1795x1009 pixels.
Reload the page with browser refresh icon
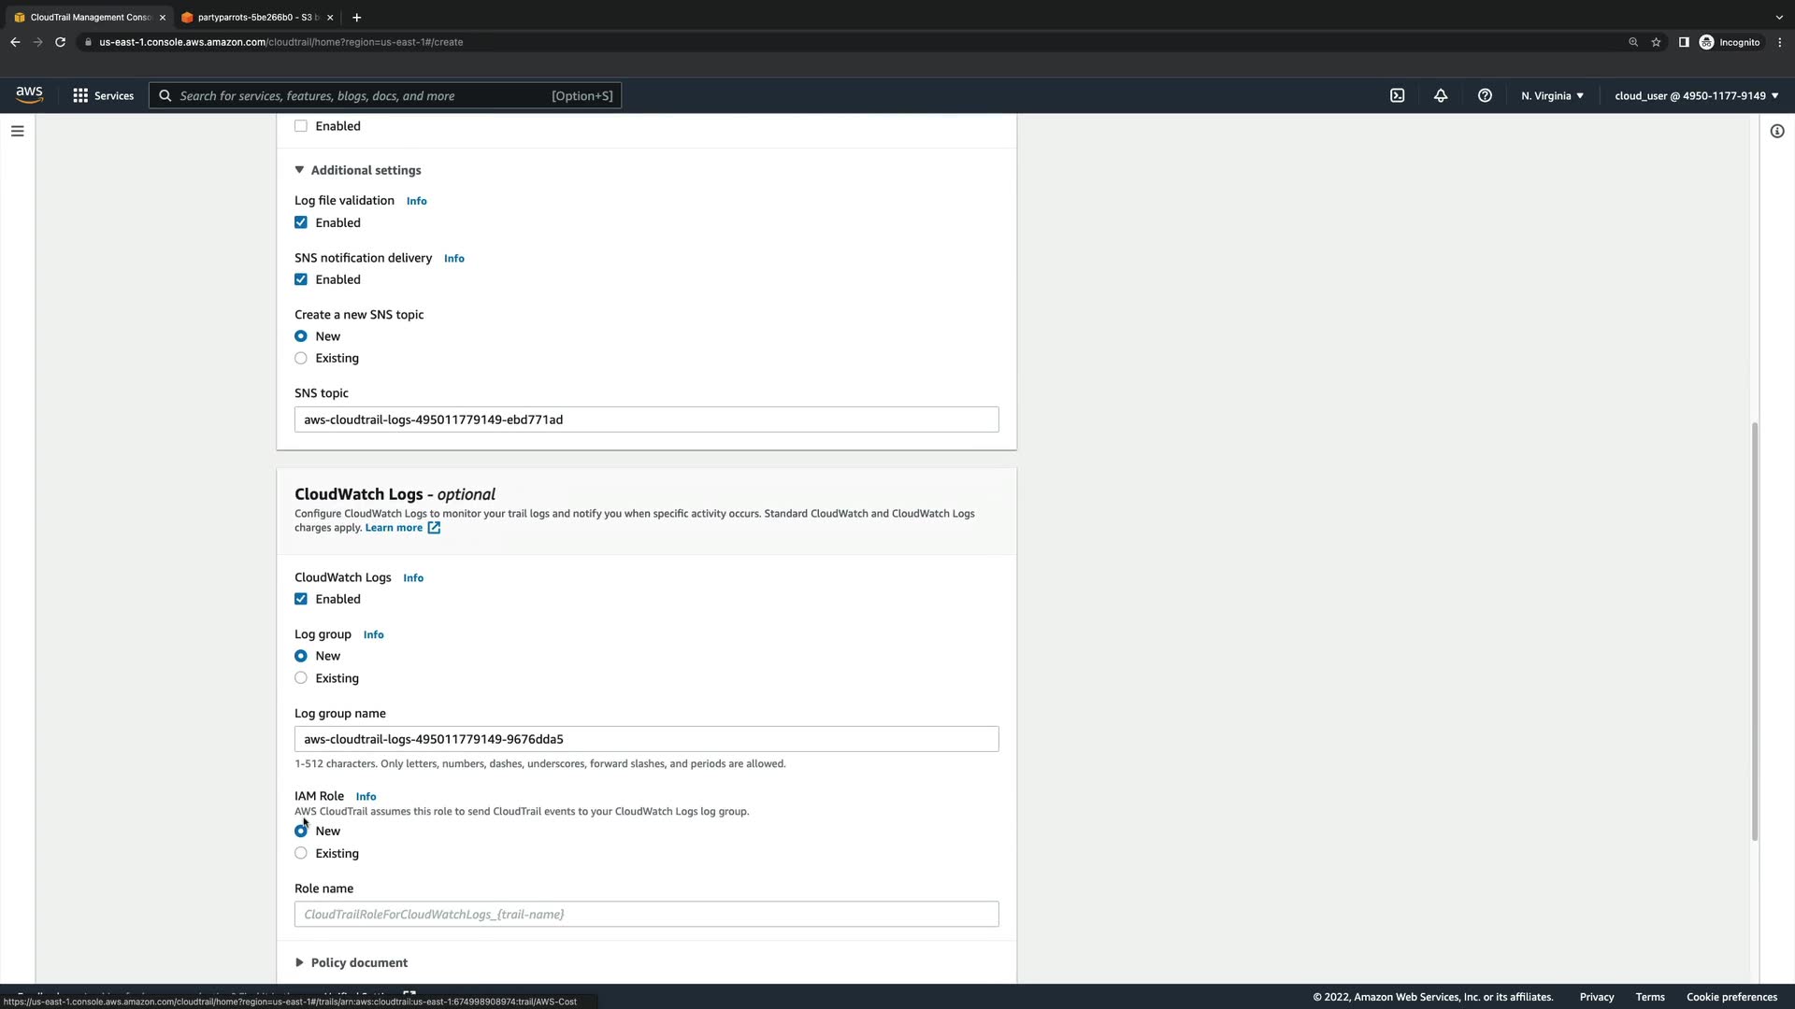pos(60,42)
